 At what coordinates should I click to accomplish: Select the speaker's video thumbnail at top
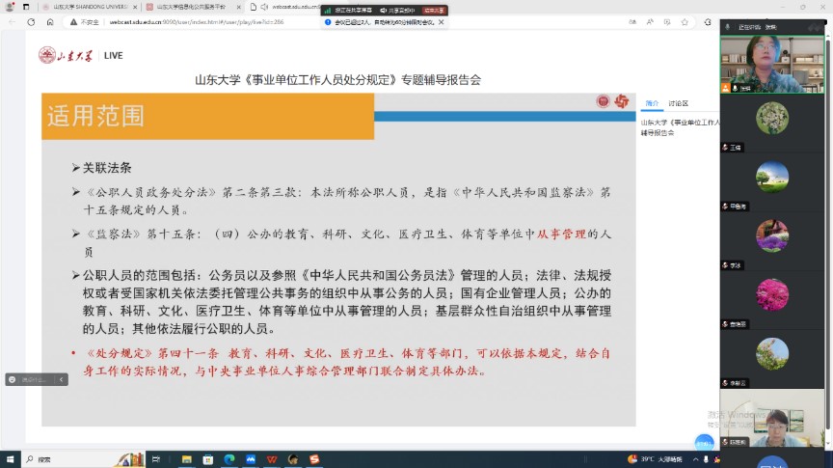[x=772, y=65]
